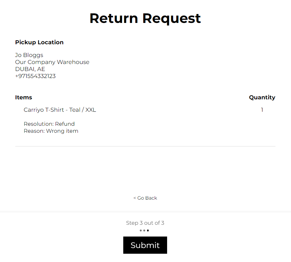291x262 pixels.
Task: Select the Carriyo T-Shirt Teal XXL item
Action: 60,110
